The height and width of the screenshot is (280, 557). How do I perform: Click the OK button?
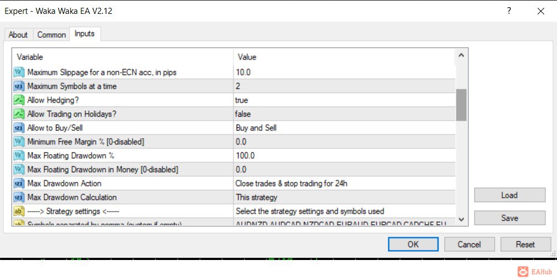tap(413, 244)
